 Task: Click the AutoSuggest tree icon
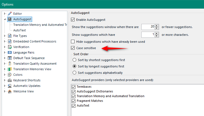pos(10,19)
